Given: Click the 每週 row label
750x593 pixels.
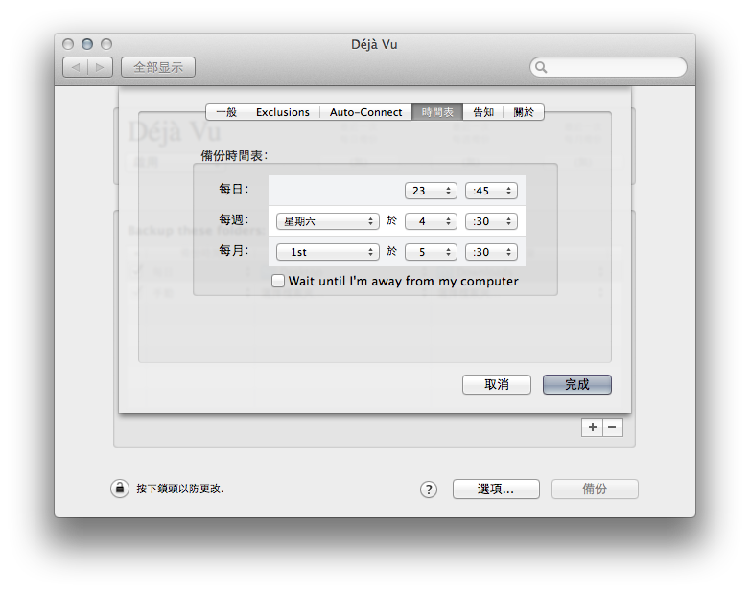Looking at the screenshot, I should (x=234, y=219).
